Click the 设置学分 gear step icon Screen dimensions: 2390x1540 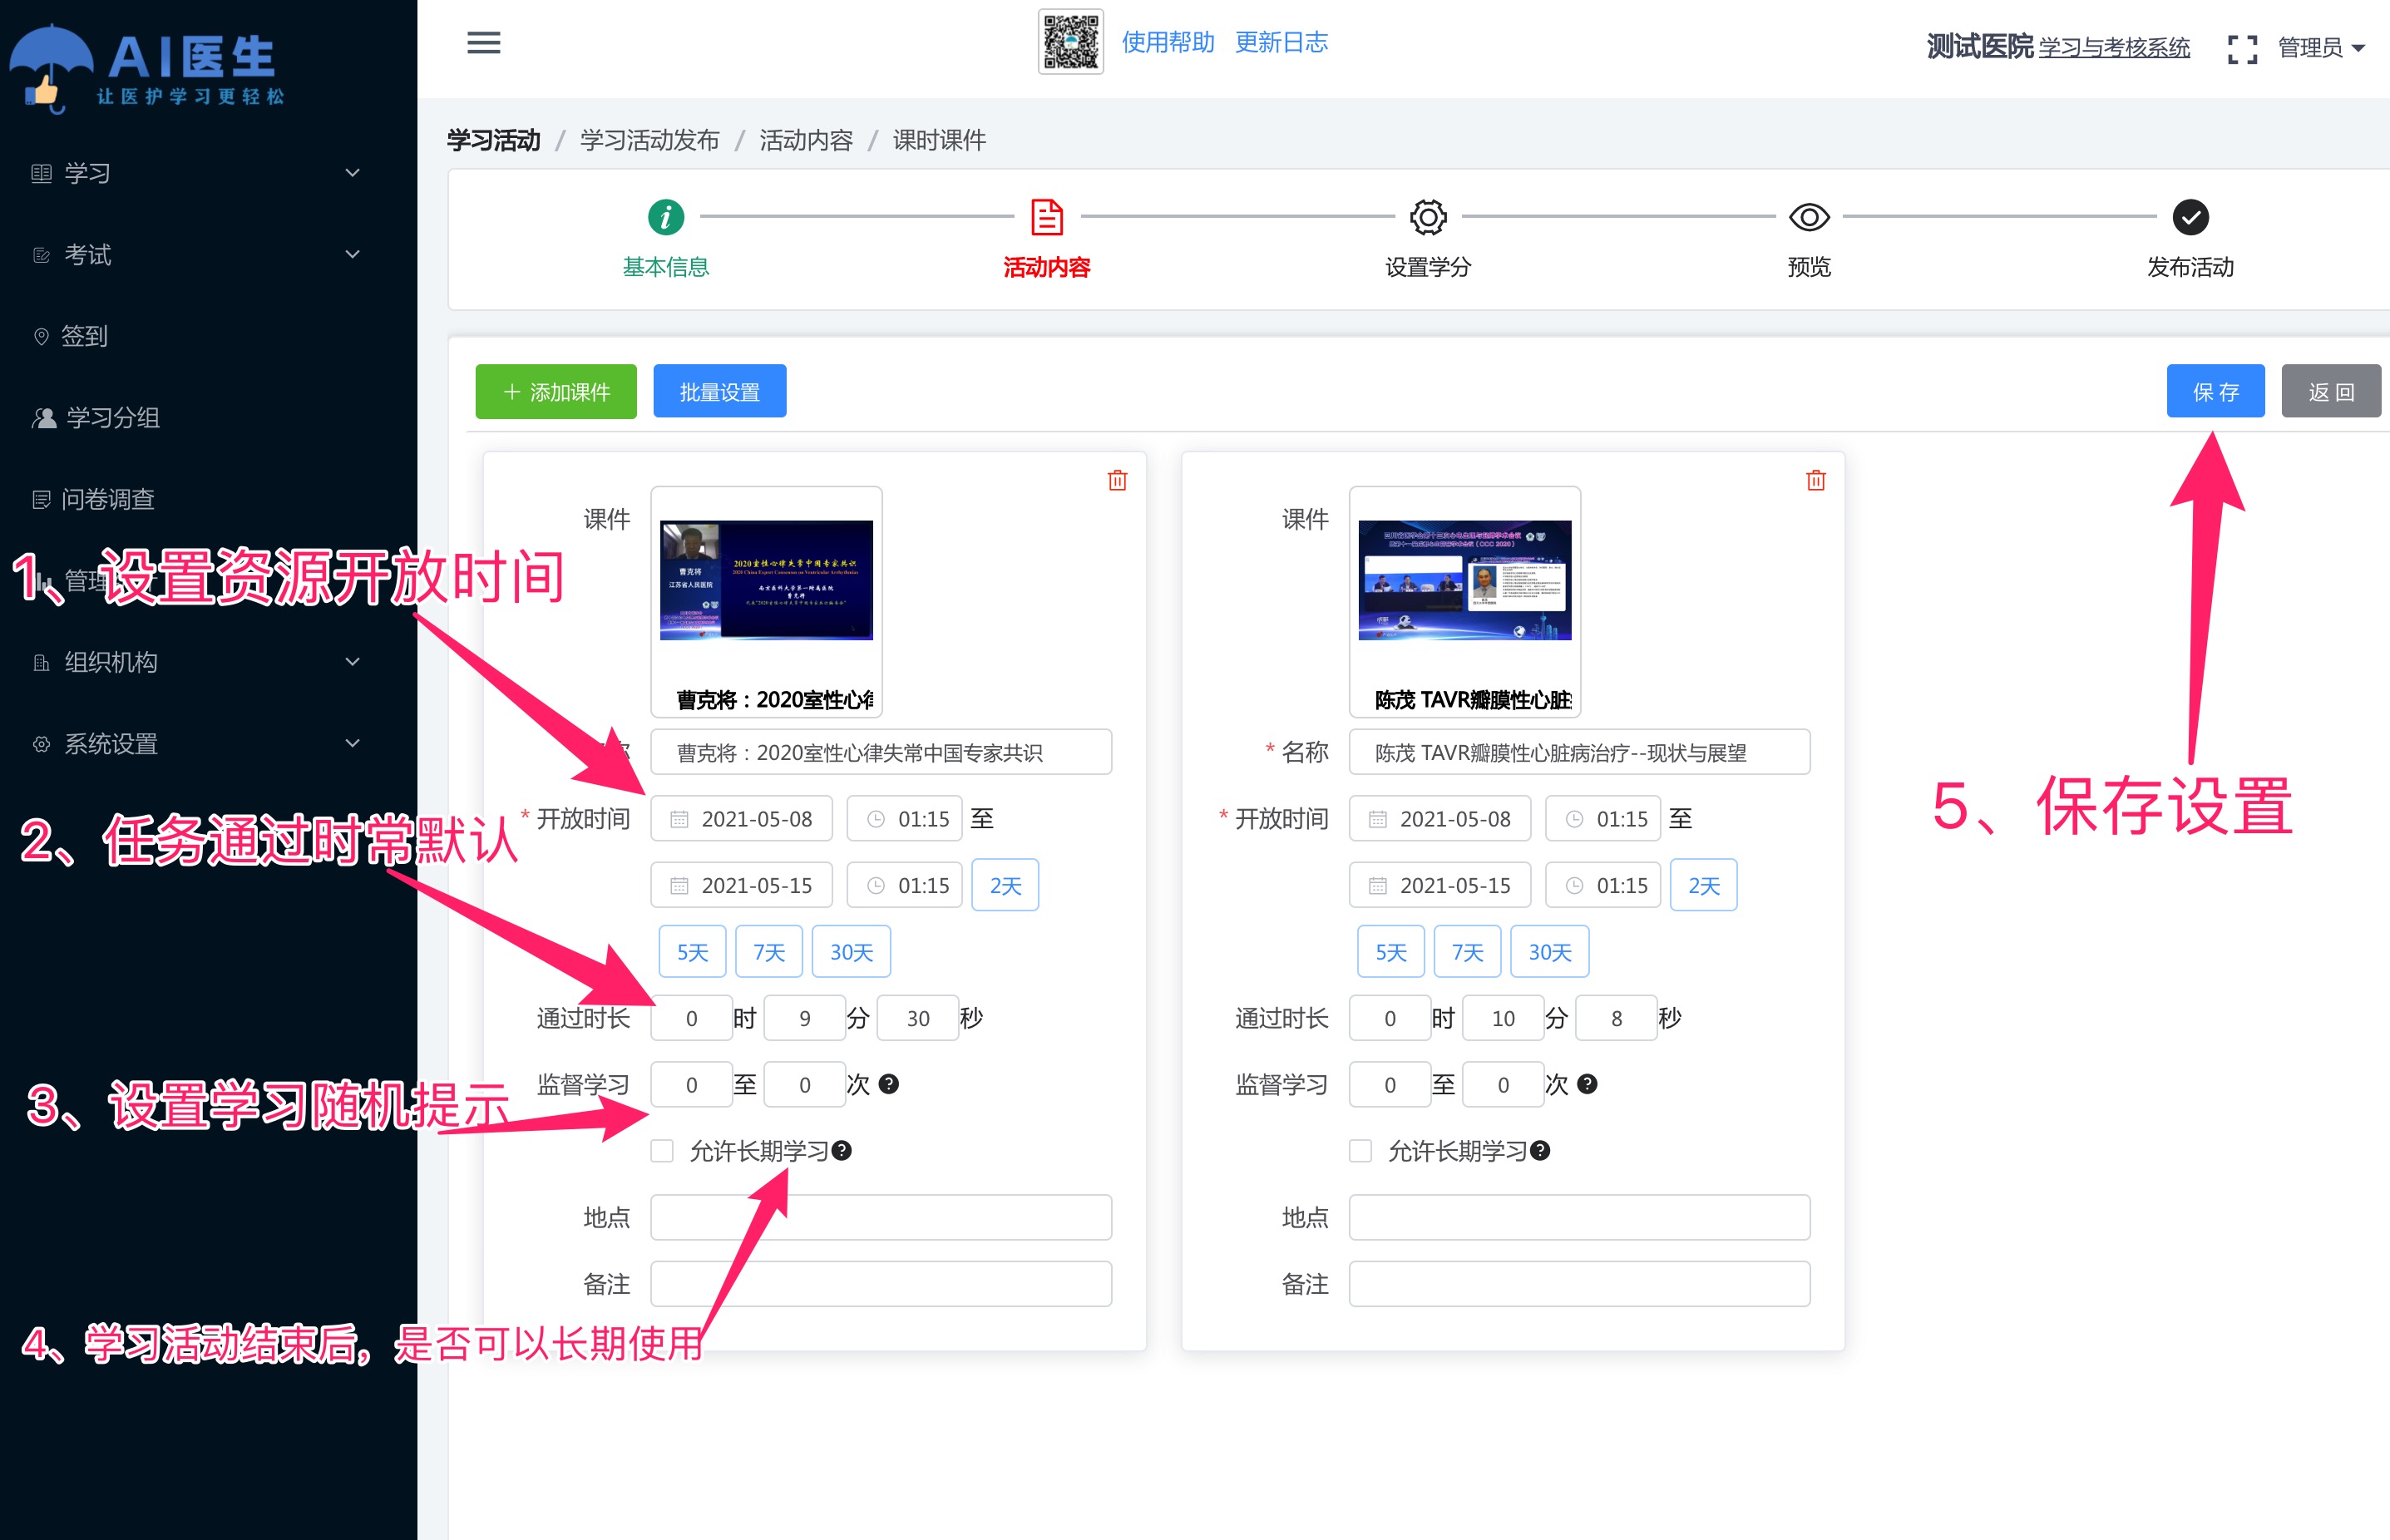coord(1428,216)
